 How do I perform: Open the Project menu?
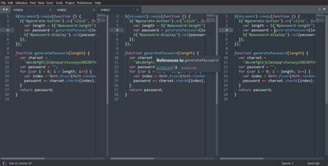(70, 3)
